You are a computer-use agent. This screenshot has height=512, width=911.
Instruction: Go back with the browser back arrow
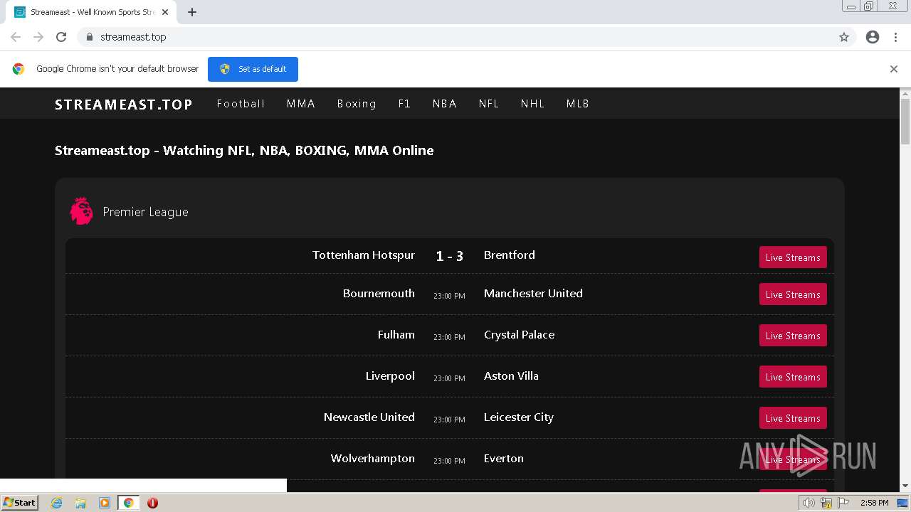pos(16,37)
